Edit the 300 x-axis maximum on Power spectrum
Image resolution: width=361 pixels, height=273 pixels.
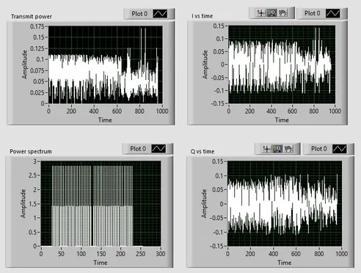point(161,254)
